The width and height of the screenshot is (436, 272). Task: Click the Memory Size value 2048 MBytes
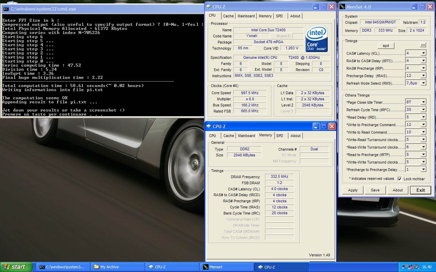tap(244, 155)
